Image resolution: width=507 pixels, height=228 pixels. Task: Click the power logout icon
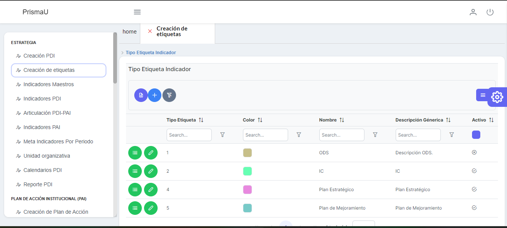click(x=490, y=12)
